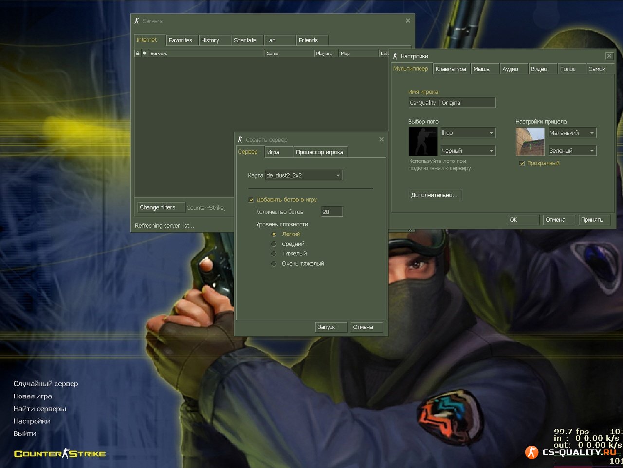Viewport: 623px width, 468px height.
Task: Click the Количество ботов field
Action: click(x=332, y=212)
